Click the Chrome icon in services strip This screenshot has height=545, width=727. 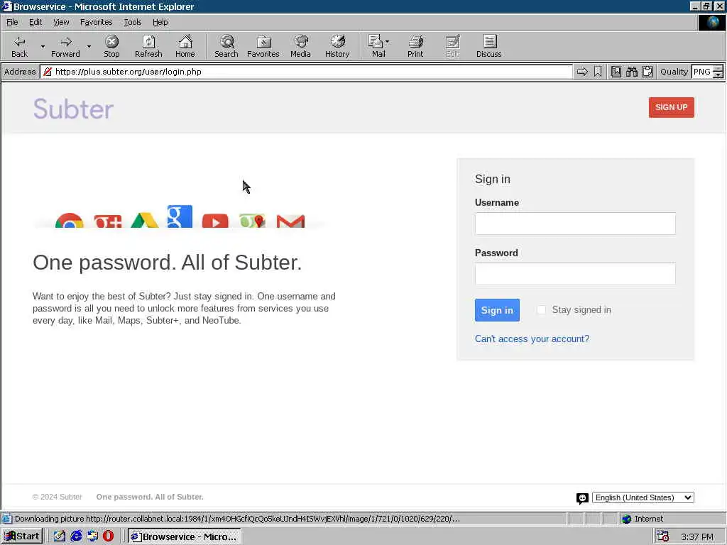tap(70, 220)
